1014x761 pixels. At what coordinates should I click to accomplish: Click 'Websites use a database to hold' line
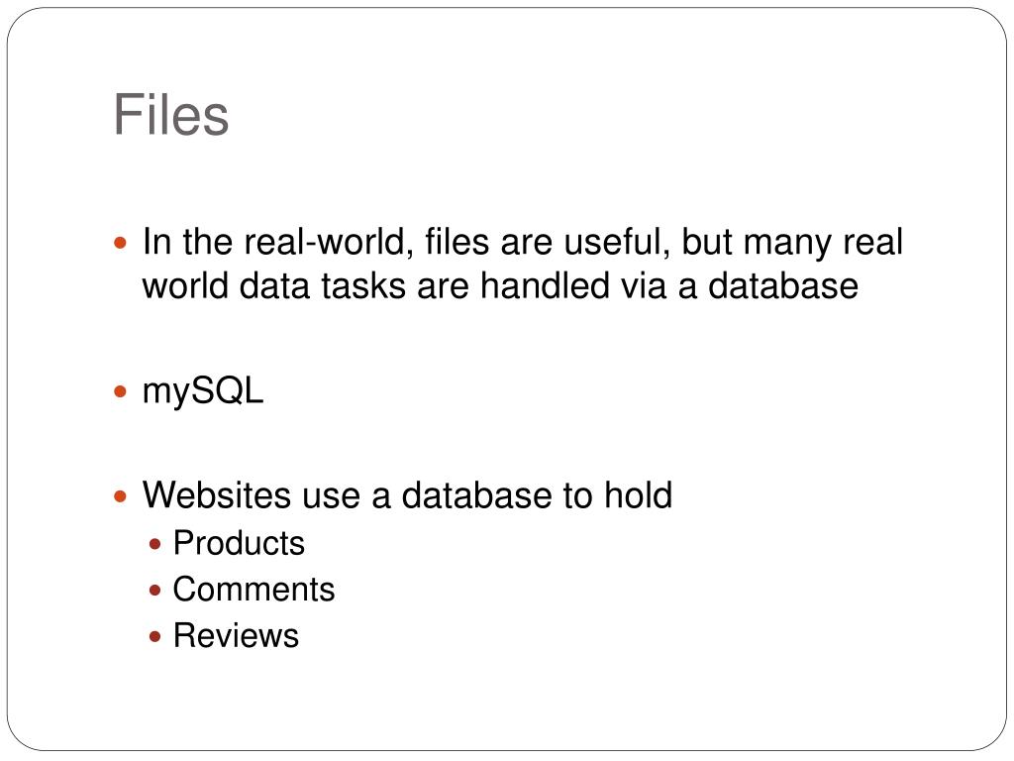coord(407,495)
